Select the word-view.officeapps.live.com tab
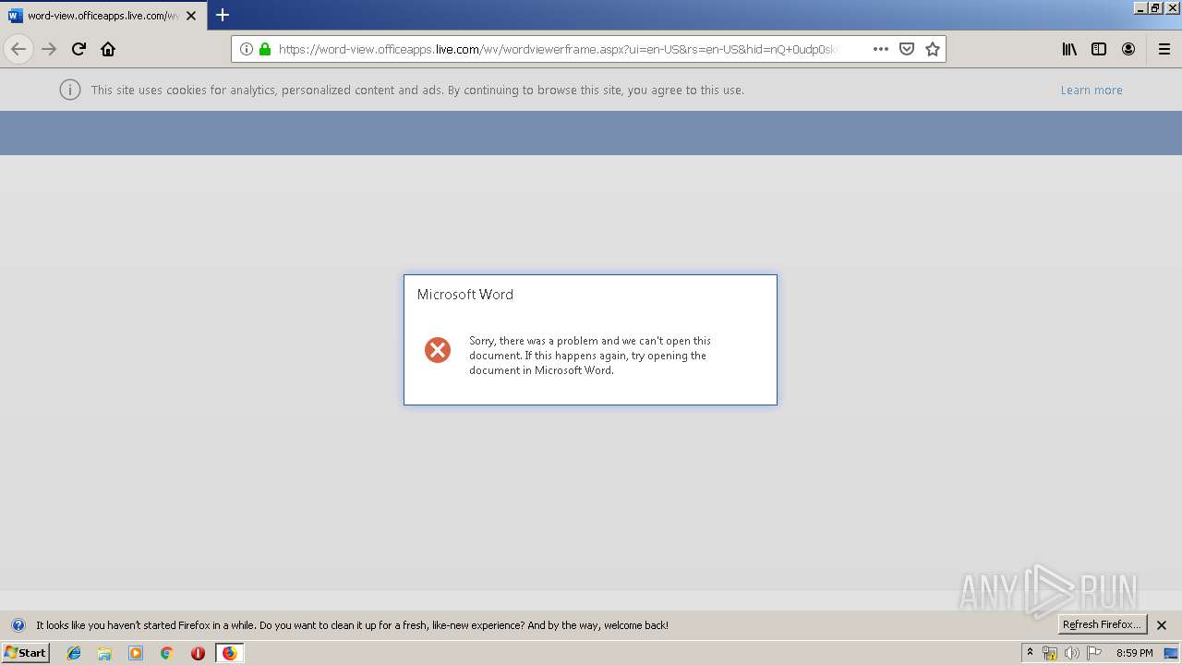Image resolution: width=1182 pixels, height=665 pixels. pos(103,16)
